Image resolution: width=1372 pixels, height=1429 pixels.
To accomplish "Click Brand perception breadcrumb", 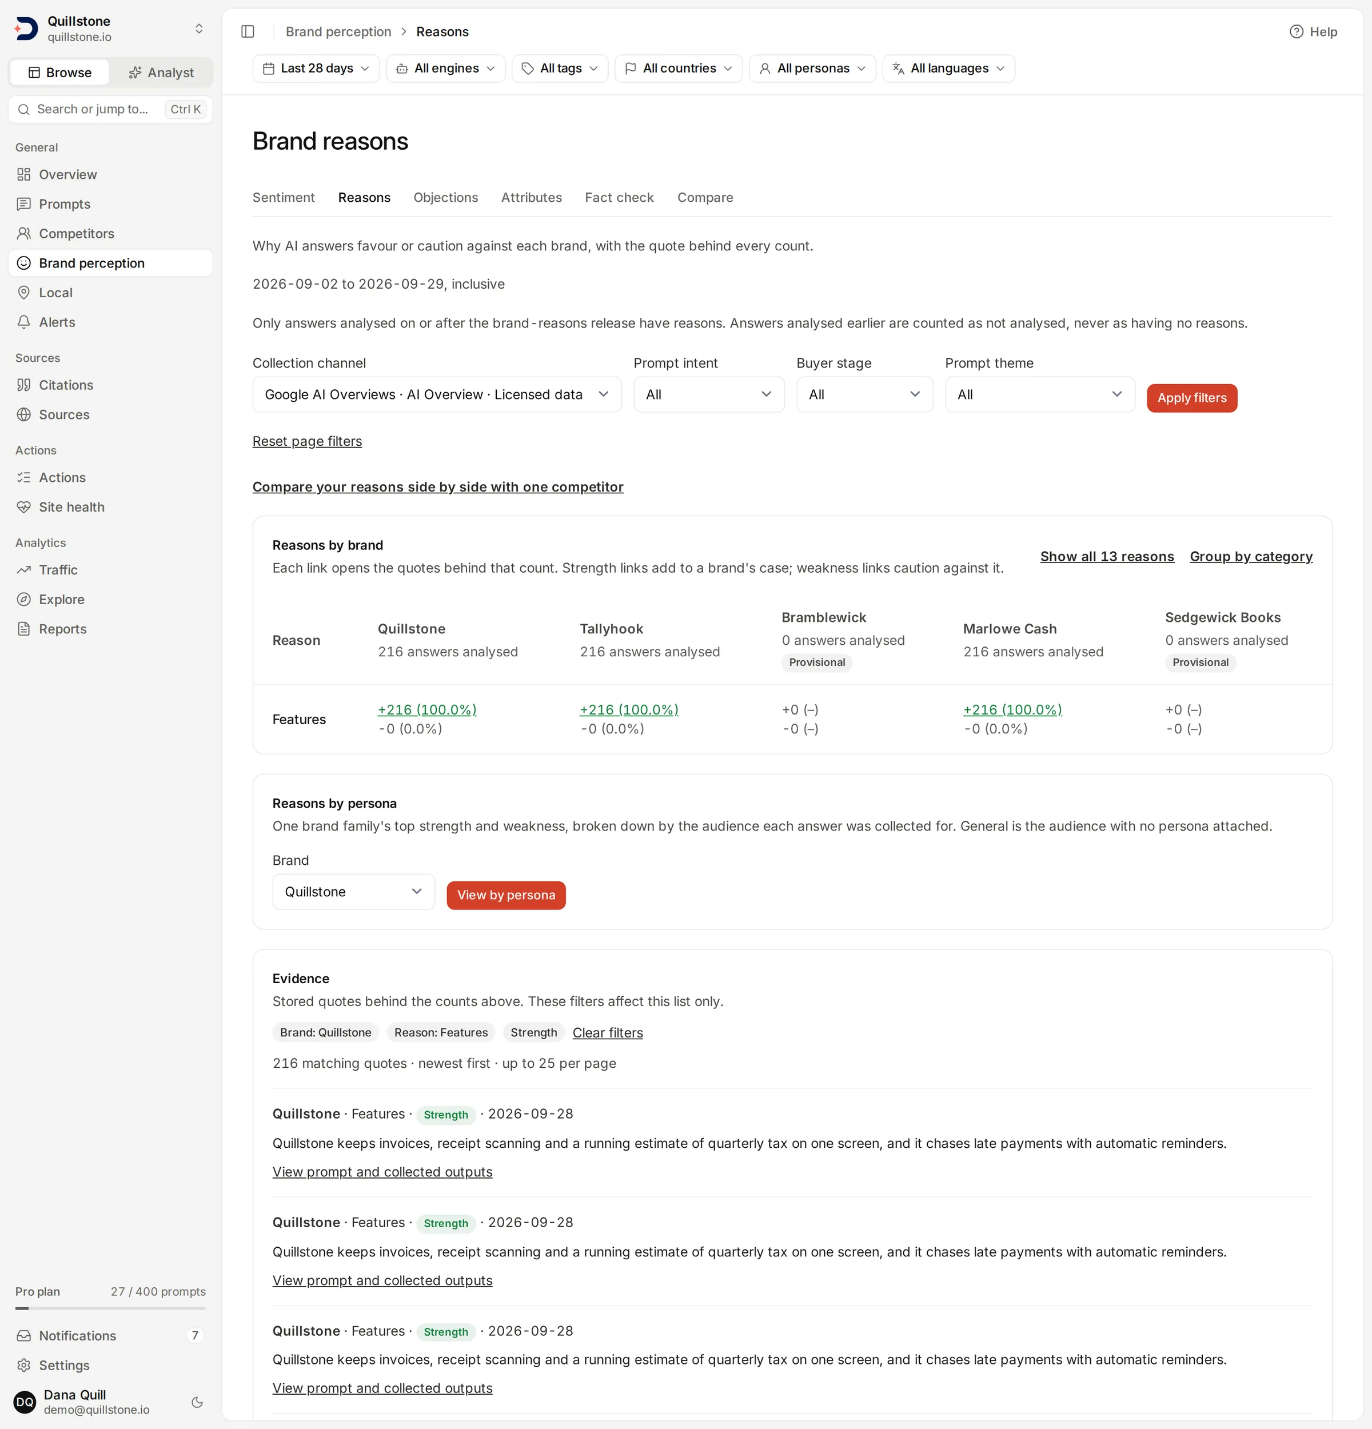I will [x=338, y=31].
